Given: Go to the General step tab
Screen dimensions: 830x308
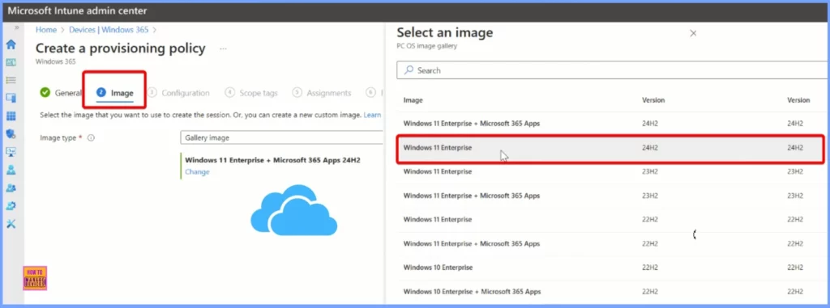Looking at the screenshot, I should 60,92.
